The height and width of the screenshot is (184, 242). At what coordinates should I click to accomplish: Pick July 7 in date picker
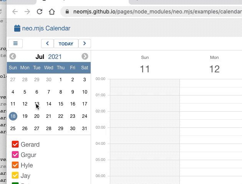click(49, 92)
